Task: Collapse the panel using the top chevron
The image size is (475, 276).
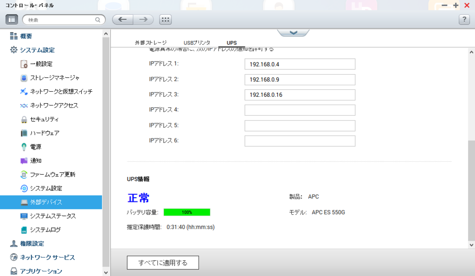Action: tap(293, 32)
